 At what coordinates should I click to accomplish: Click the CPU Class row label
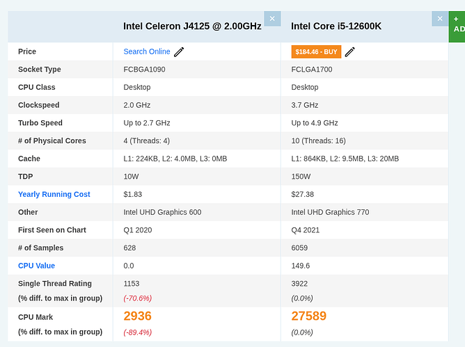(36, 88)
